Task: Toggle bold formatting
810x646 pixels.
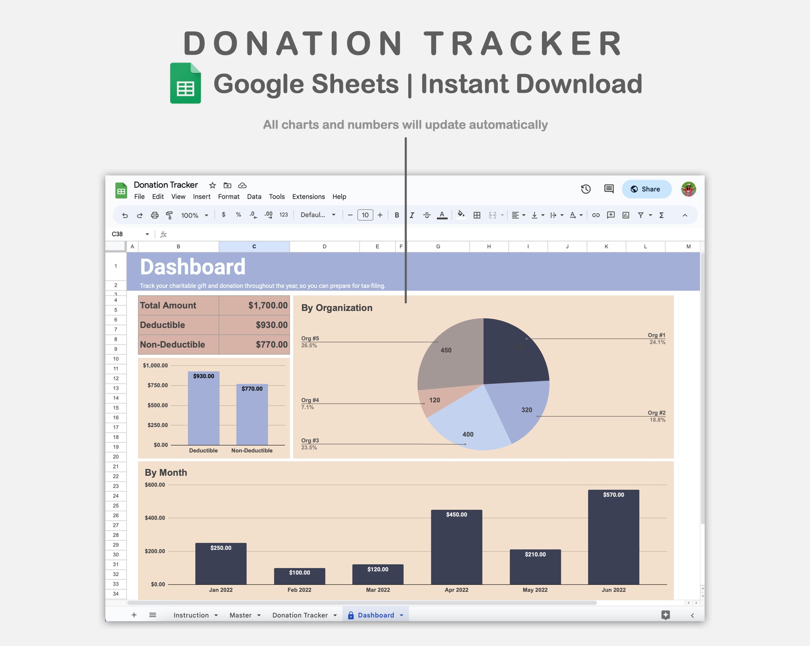Action: (x=397, y=215)
